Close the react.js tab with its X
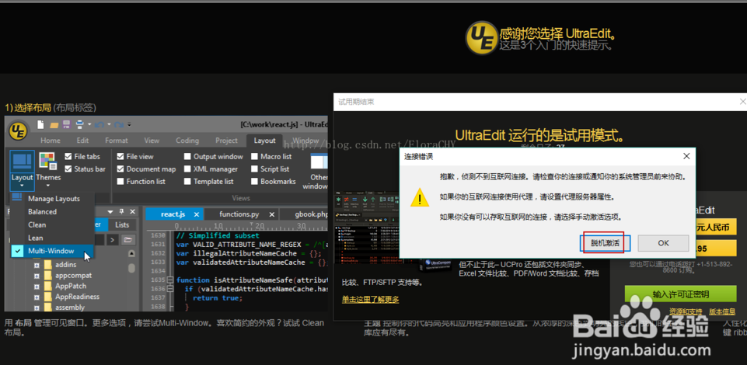Screen dimensions: 747x365 [x=195, y=214]
